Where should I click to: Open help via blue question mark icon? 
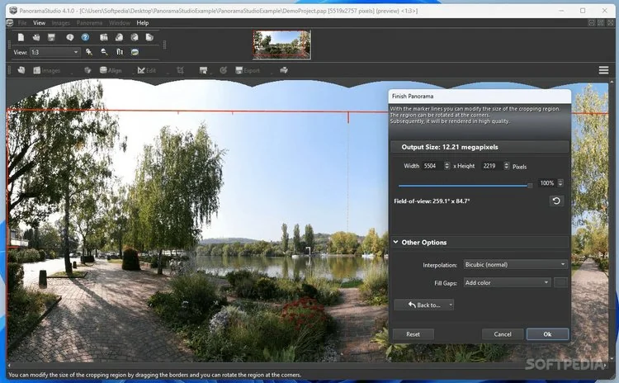tap(85, 37)
